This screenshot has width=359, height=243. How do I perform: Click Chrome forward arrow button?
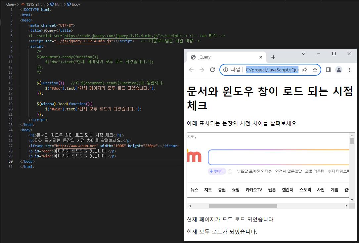pyautogui.click(x=202, y=70)
